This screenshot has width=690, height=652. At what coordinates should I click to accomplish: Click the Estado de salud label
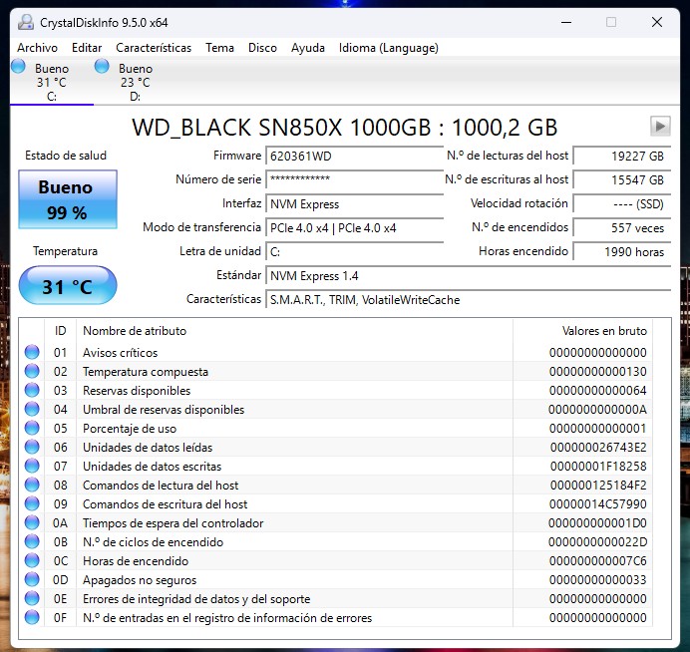[66, 156]
